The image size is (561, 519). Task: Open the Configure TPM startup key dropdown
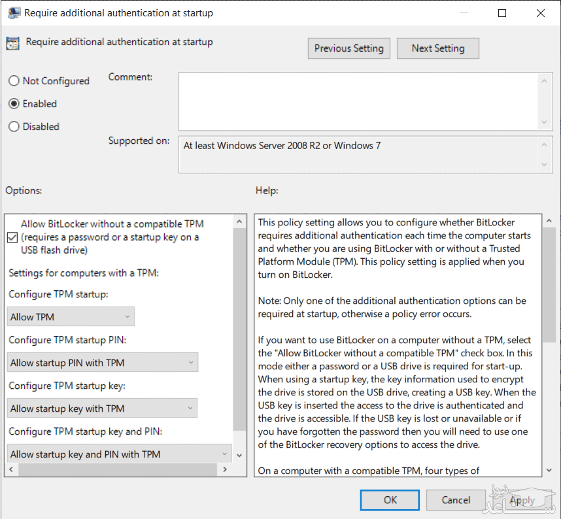[103, 409]
